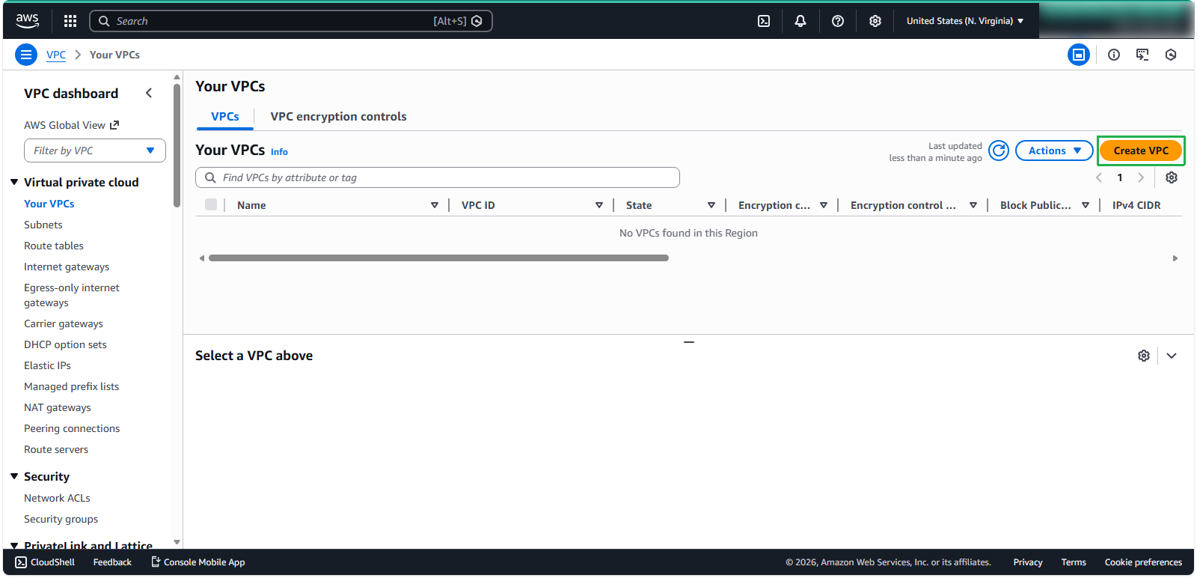Go to next table page
The image size is (1197, 578).
click(x=1141, y=177)
